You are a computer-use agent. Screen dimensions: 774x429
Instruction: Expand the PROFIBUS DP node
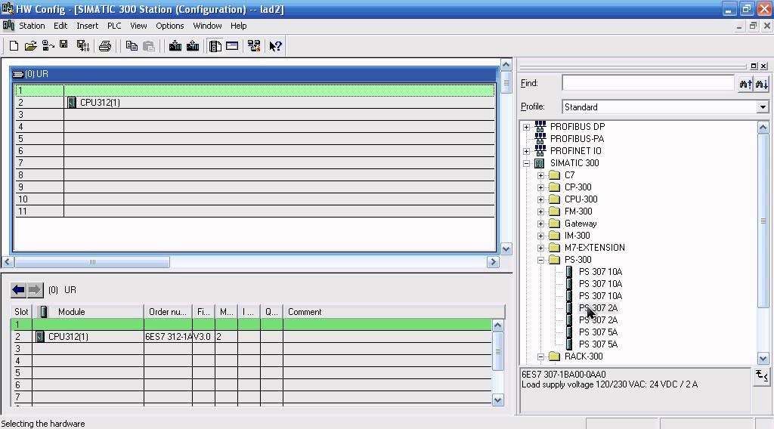click(526, 127)
